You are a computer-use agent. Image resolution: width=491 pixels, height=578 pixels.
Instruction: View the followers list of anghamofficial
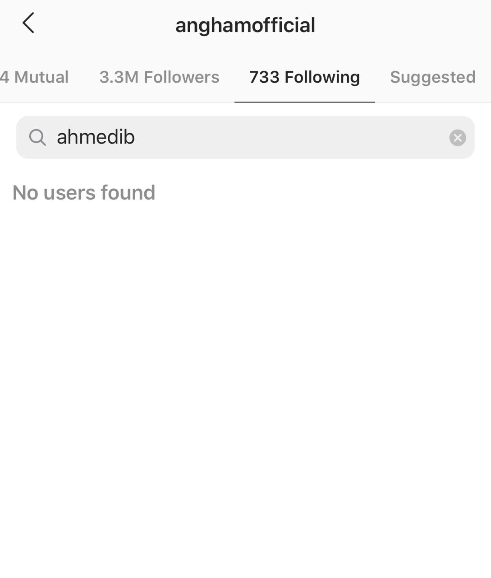(159, 77)
